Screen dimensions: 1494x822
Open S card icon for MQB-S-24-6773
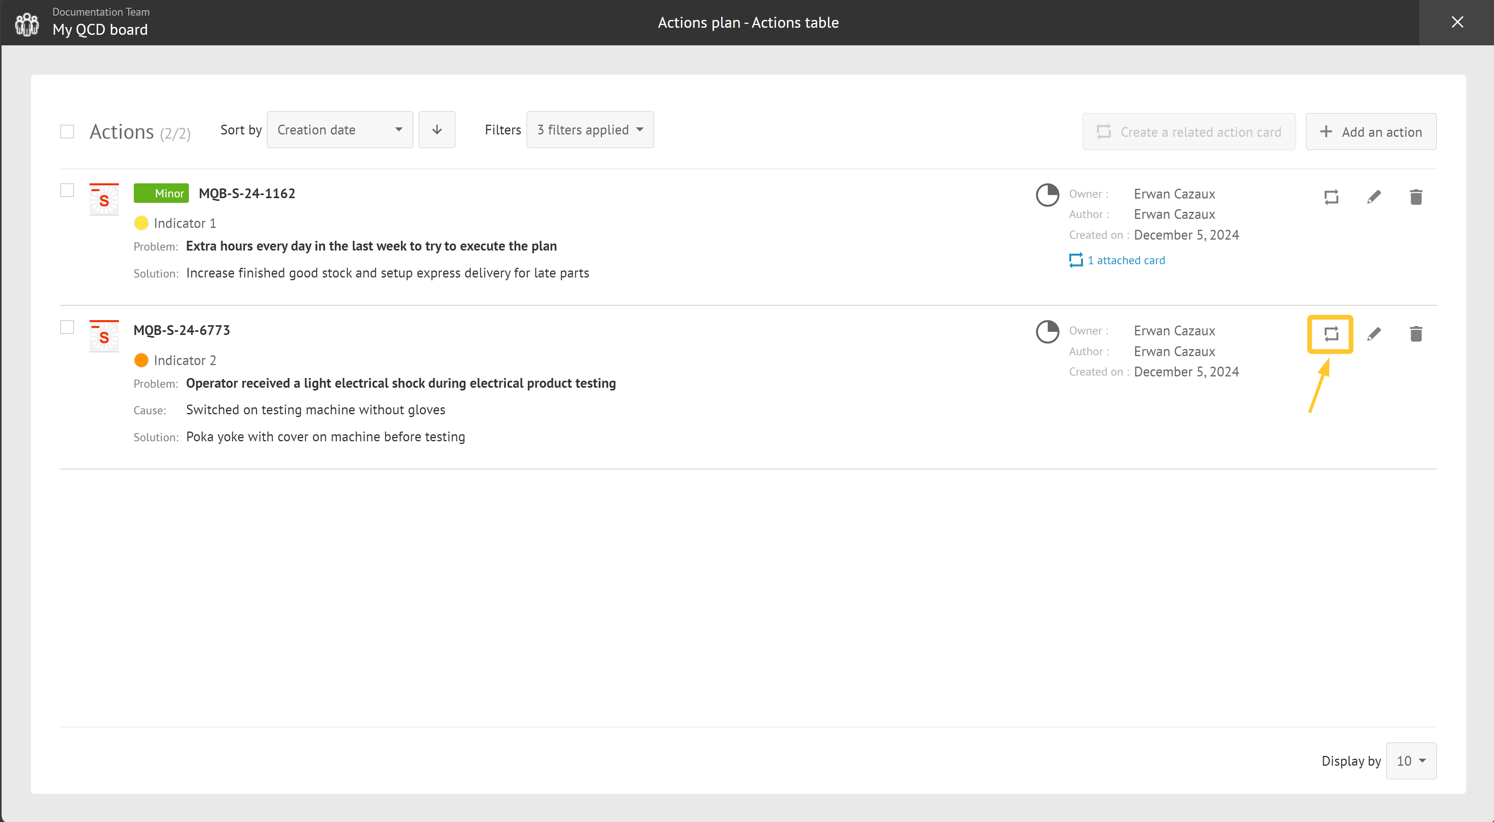tap(104, 336)
